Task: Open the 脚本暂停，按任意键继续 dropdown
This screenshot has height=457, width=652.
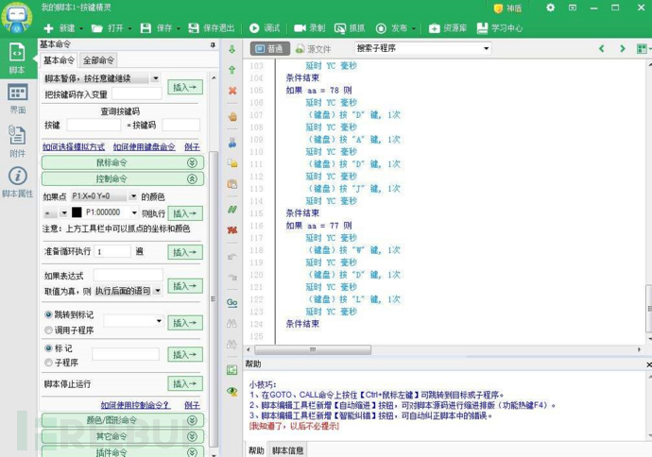Action: point(155,78)
